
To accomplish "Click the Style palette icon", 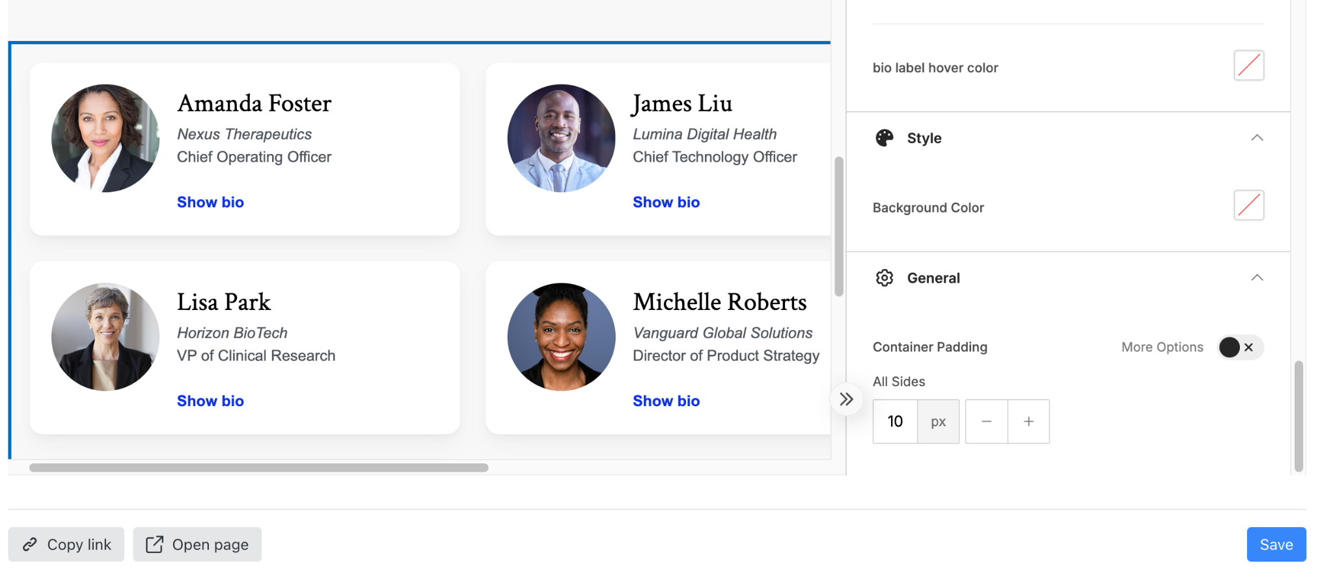I will tap(885, 138).
